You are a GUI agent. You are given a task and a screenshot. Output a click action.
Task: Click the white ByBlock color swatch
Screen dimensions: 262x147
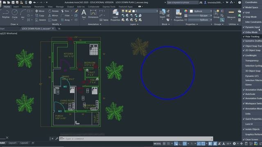click(x=191, y=11)
